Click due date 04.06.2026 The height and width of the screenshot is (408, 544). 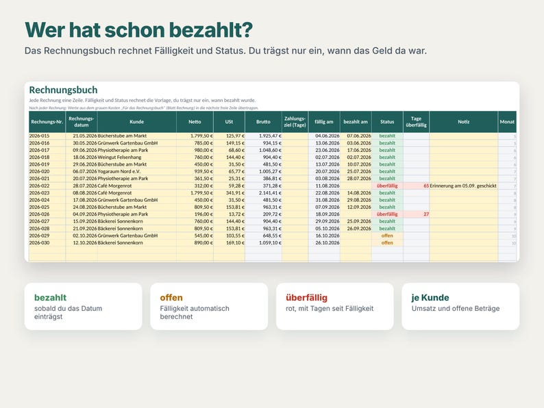point(324,136)
